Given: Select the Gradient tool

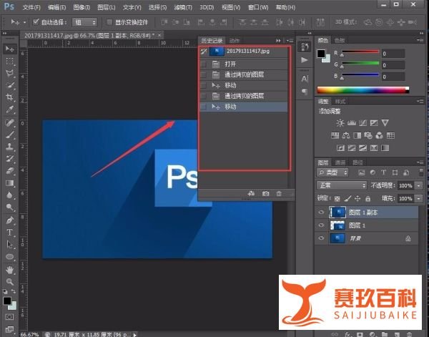Looking at the screenshot, I should point(9,183).
